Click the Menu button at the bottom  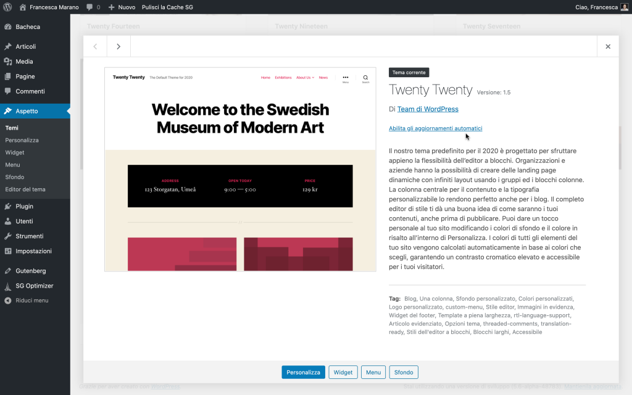(373, 372)
